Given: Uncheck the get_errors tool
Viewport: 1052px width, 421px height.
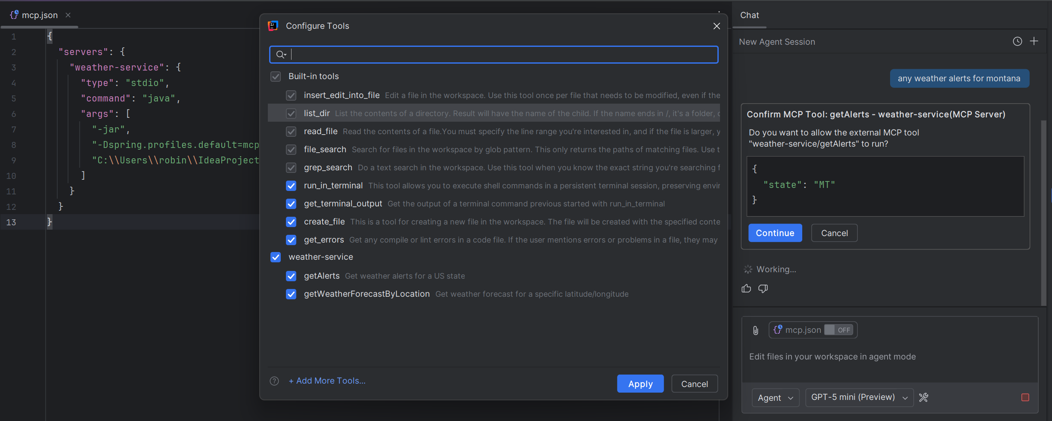Looking at the screenshot, I should click(x=291, y=240).
